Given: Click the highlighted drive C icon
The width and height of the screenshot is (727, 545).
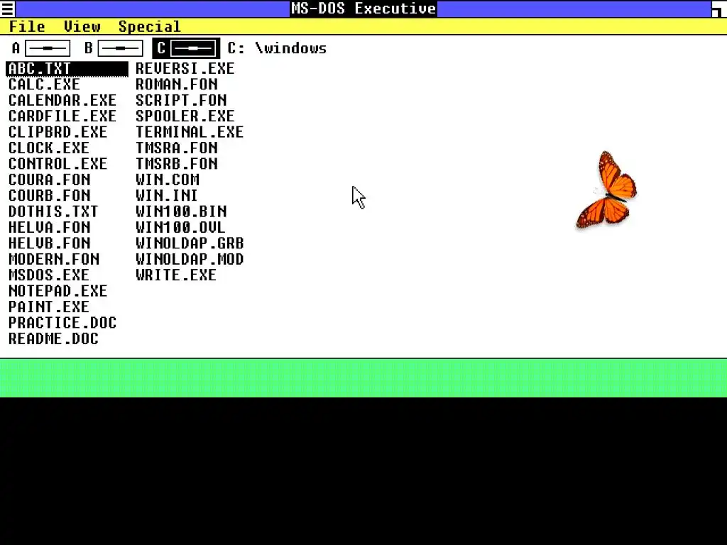Looking at the screenshot, I should 187,48.
